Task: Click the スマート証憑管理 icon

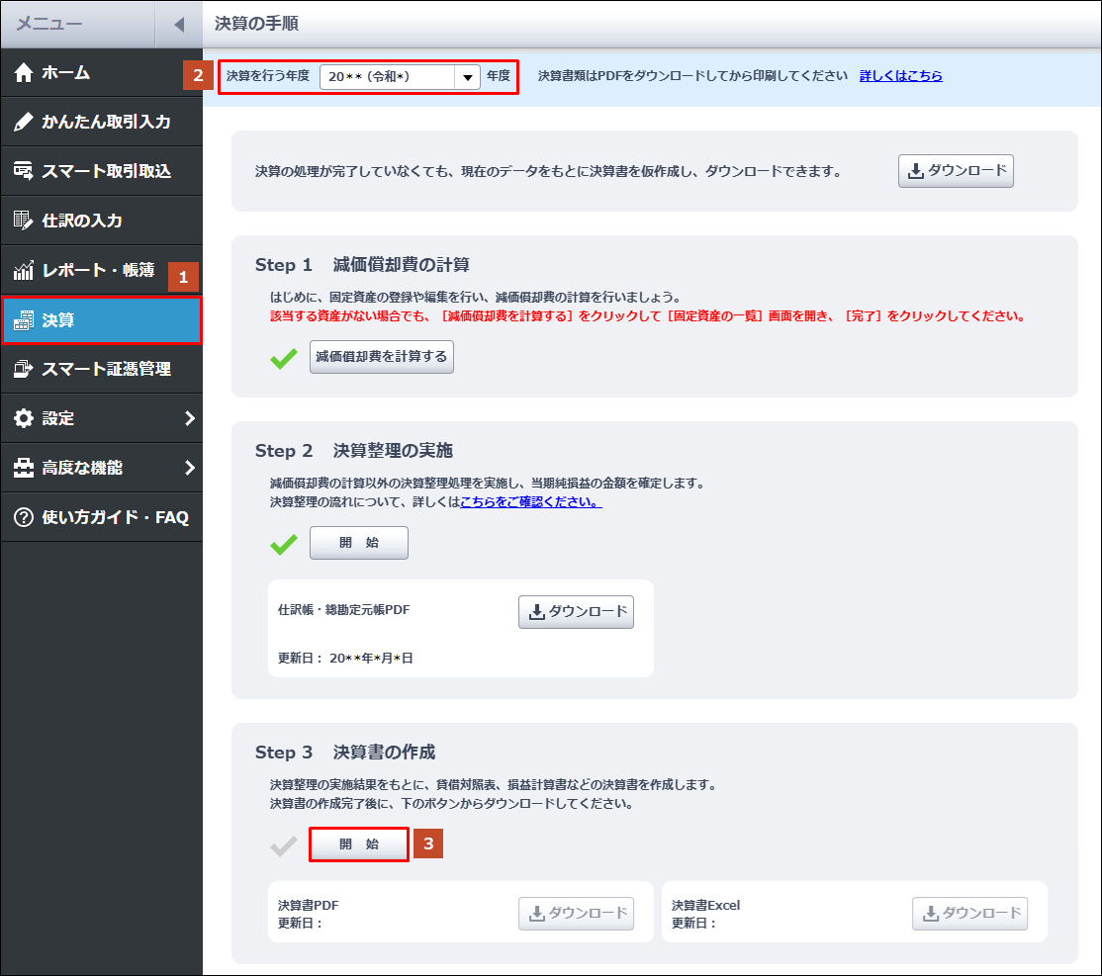Action: coord(24,369)
